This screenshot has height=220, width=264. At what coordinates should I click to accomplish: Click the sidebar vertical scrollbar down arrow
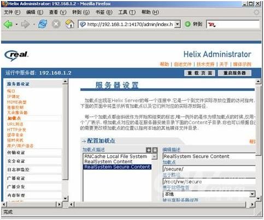coord(65,198)
